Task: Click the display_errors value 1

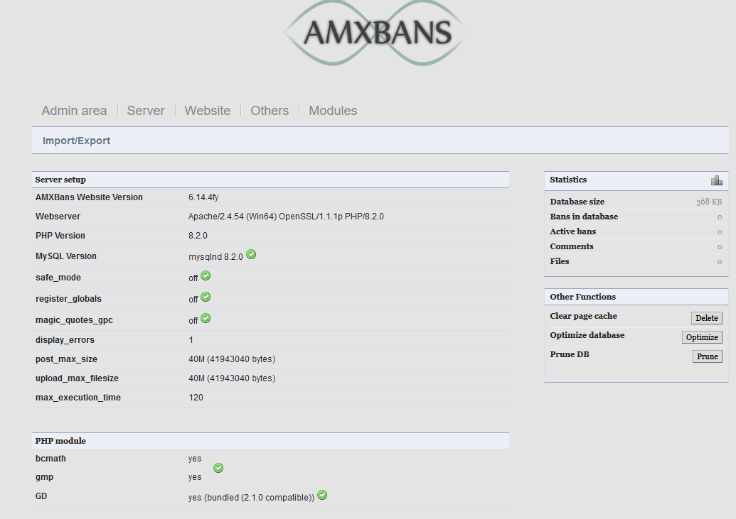Action: (191, 340)
